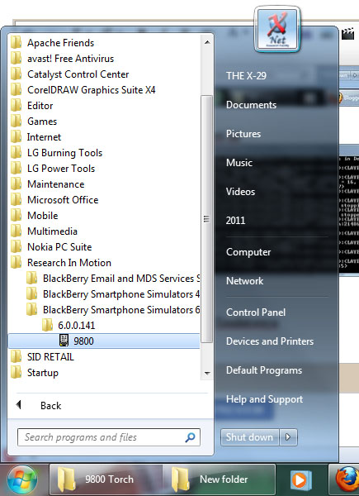Open the Startup folder icon
This screenshot has height=496, width=359.
pos(17,372)
